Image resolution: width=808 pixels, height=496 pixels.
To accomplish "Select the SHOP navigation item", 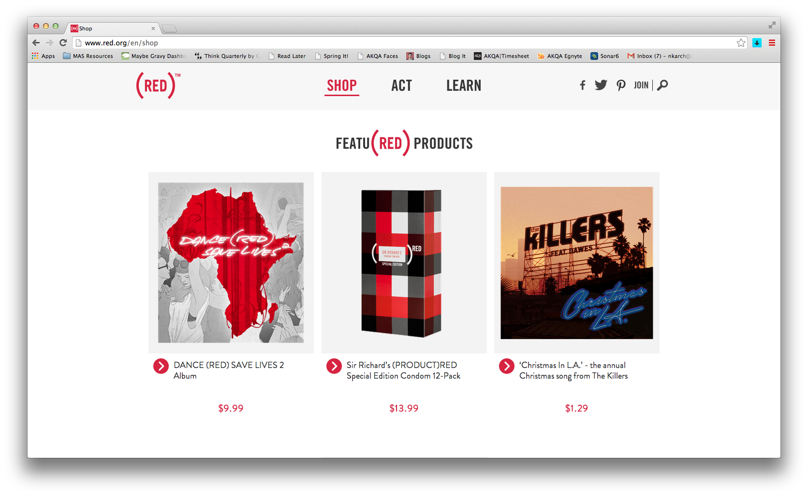I will (x=342, y=86).
